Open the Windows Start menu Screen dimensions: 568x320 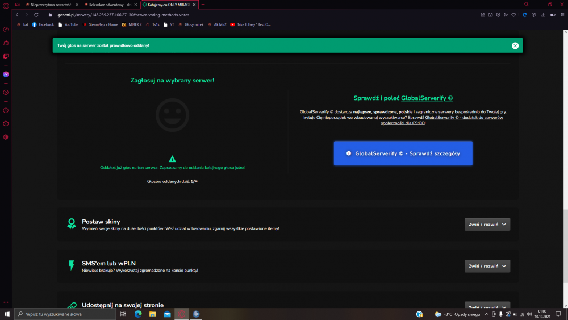point(7,314)
